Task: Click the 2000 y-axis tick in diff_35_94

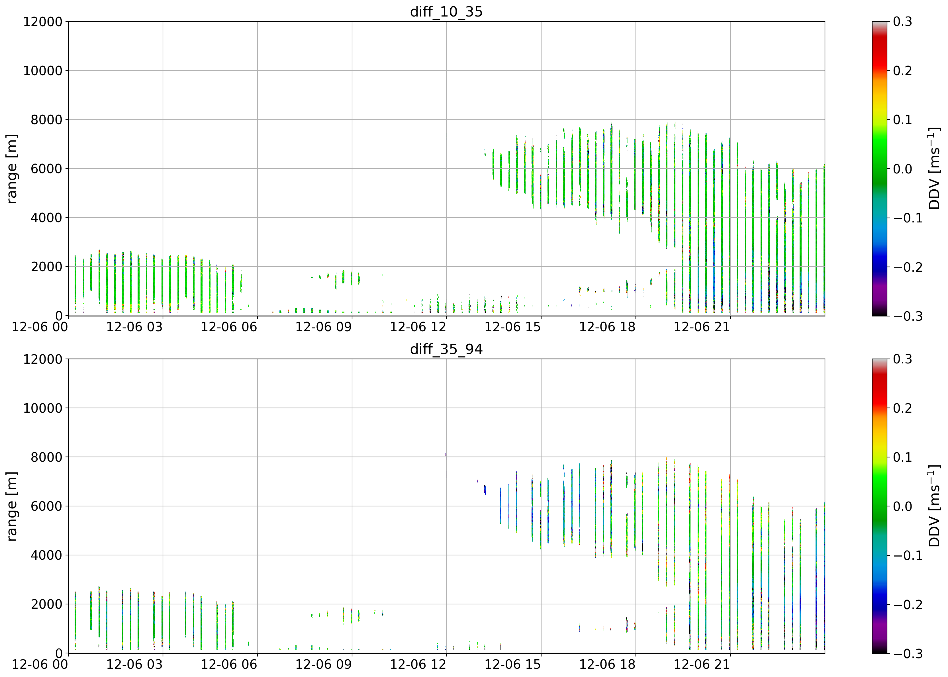Action: [x=46, y=605]
